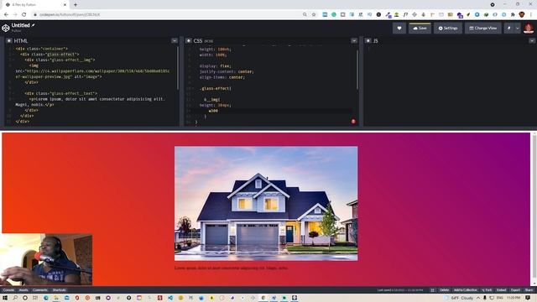Expand the chevron menu beside the pin icon
This screenshot has height=302, width=537.
[517, 28]
